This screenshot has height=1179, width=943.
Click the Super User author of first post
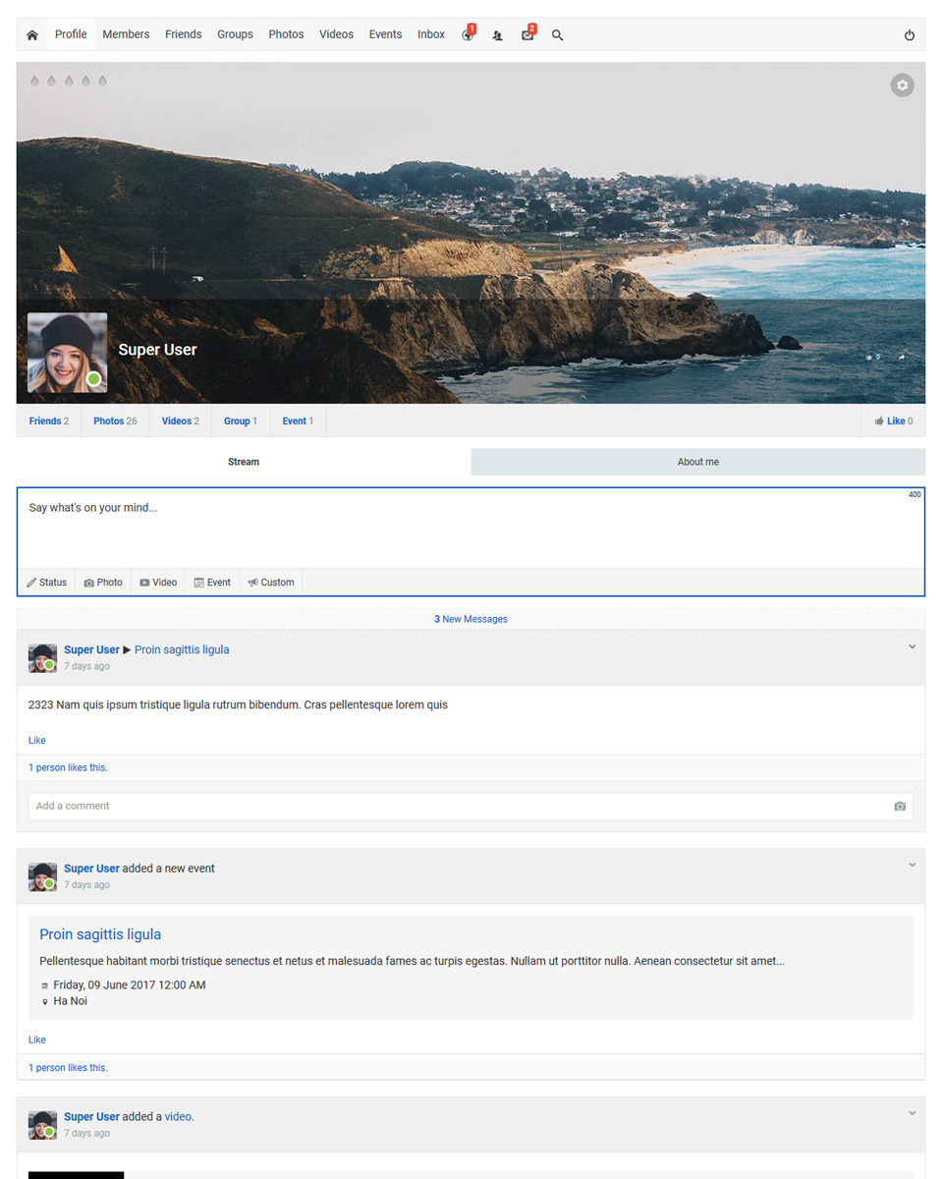[x=91, y=650]
